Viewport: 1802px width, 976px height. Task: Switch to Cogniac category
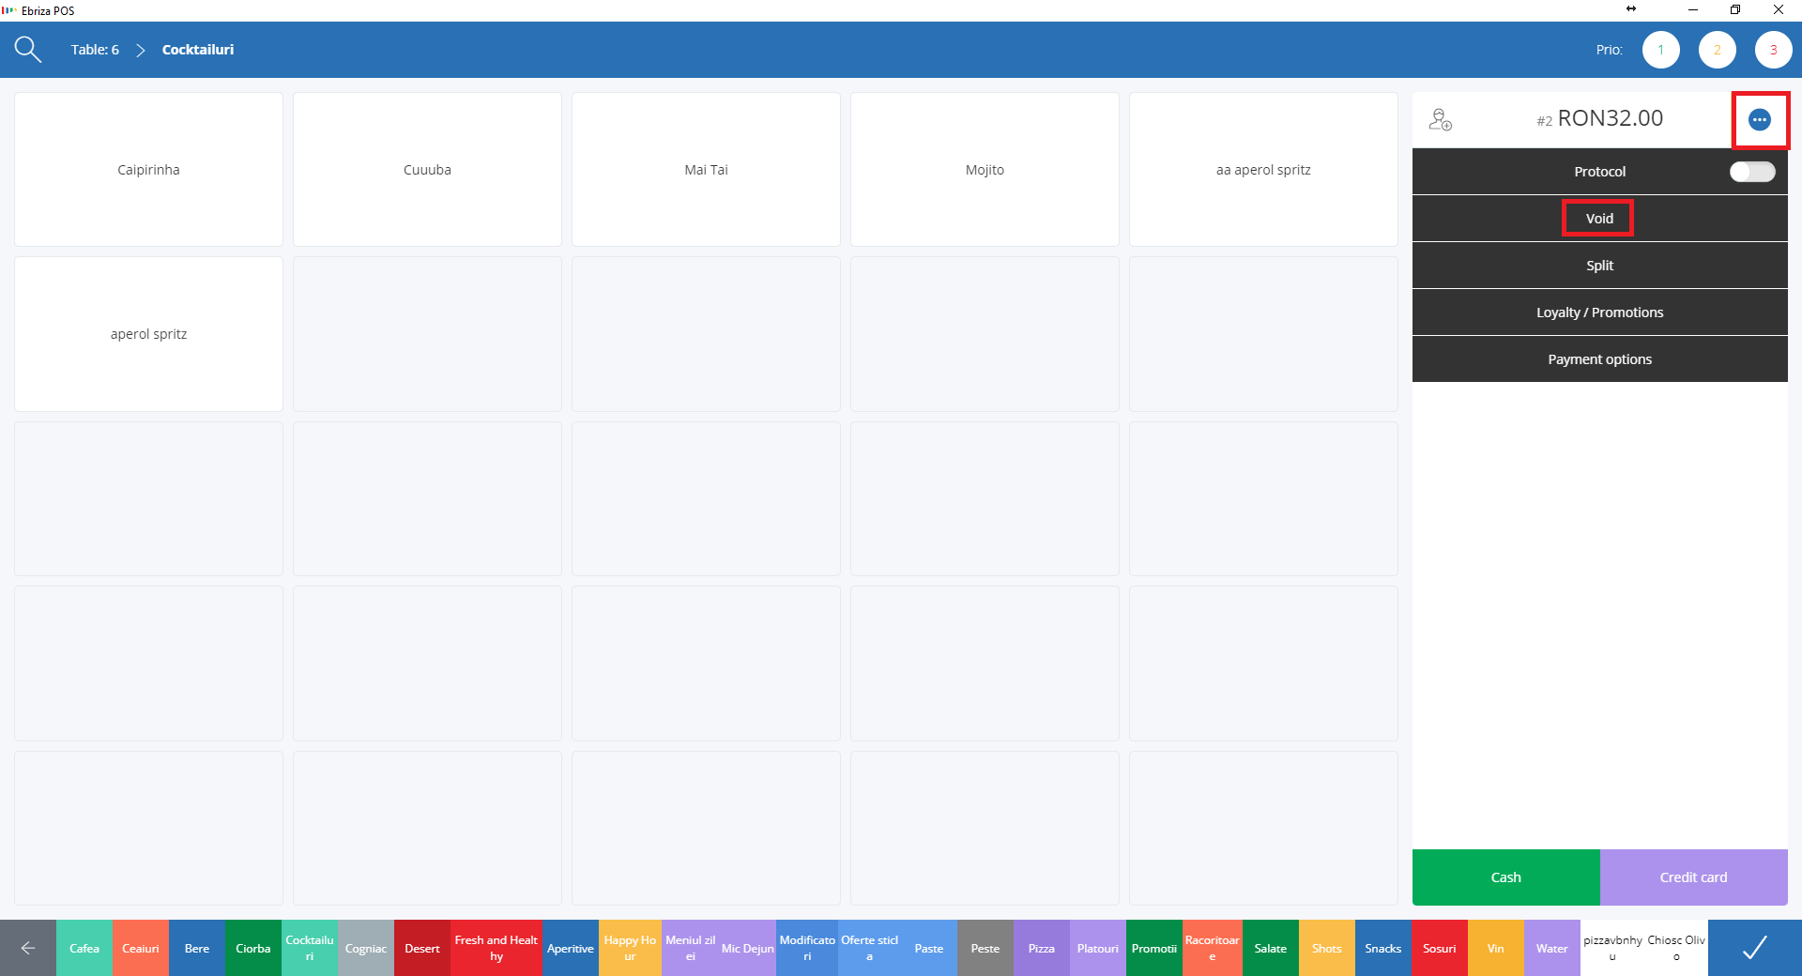(x=366, y=948)
